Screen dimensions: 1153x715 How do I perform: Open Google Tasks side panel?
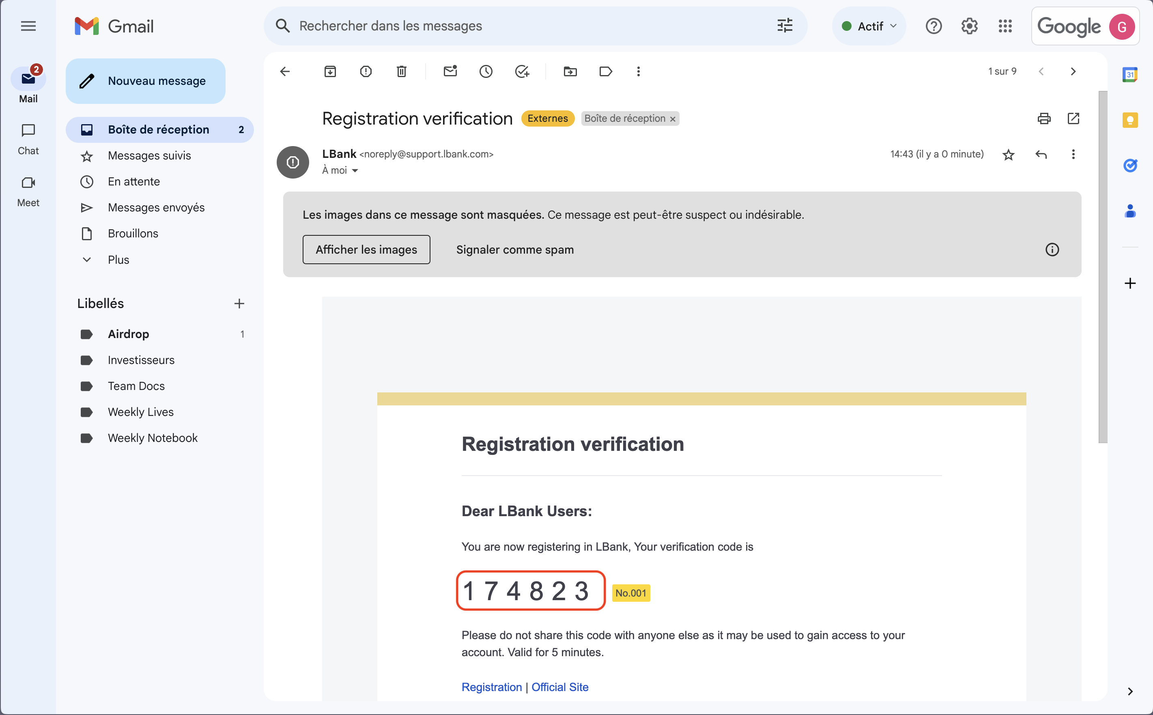[x=1130, y=166]
